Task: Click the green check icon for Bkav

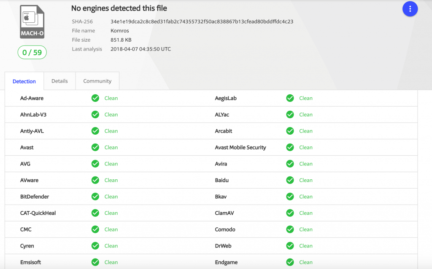Action: pos(290,197)
